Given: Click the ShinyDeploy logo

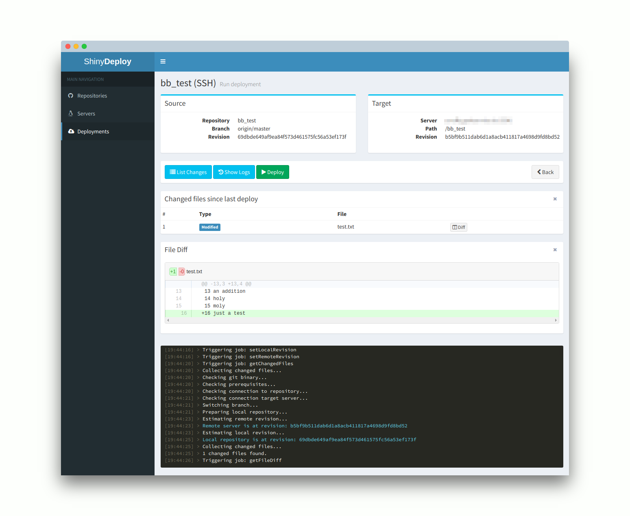Looking at the screenshot, I should click(107, 61).
